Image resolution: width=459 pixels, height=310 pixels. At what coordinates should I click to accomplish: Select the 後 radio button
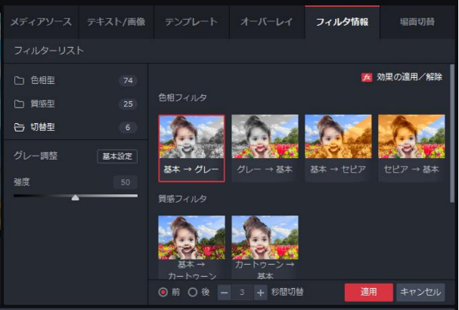point(192,293)
